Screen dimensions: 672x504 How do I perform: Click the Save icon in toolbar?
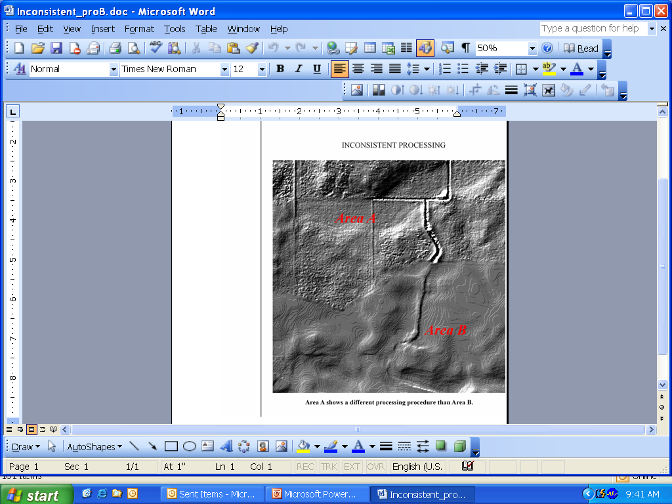(56, 48)
